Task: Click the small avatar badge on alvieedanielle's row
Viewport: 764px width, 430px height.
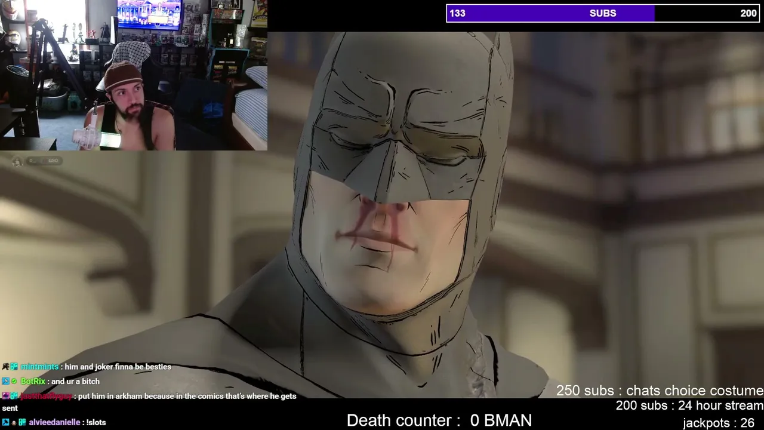Action: (x=14, y=422)
